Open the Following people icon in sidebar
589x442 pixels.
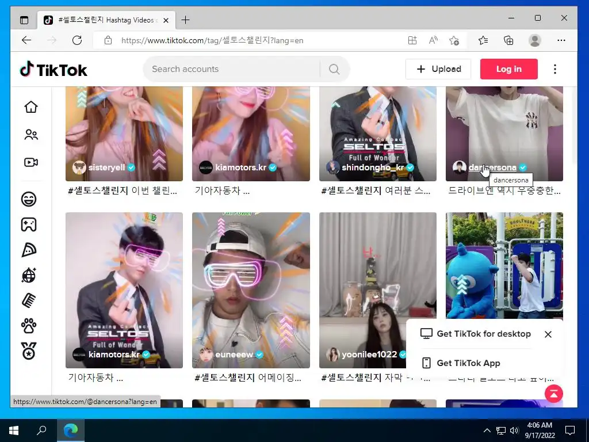[x=31, y=135]
